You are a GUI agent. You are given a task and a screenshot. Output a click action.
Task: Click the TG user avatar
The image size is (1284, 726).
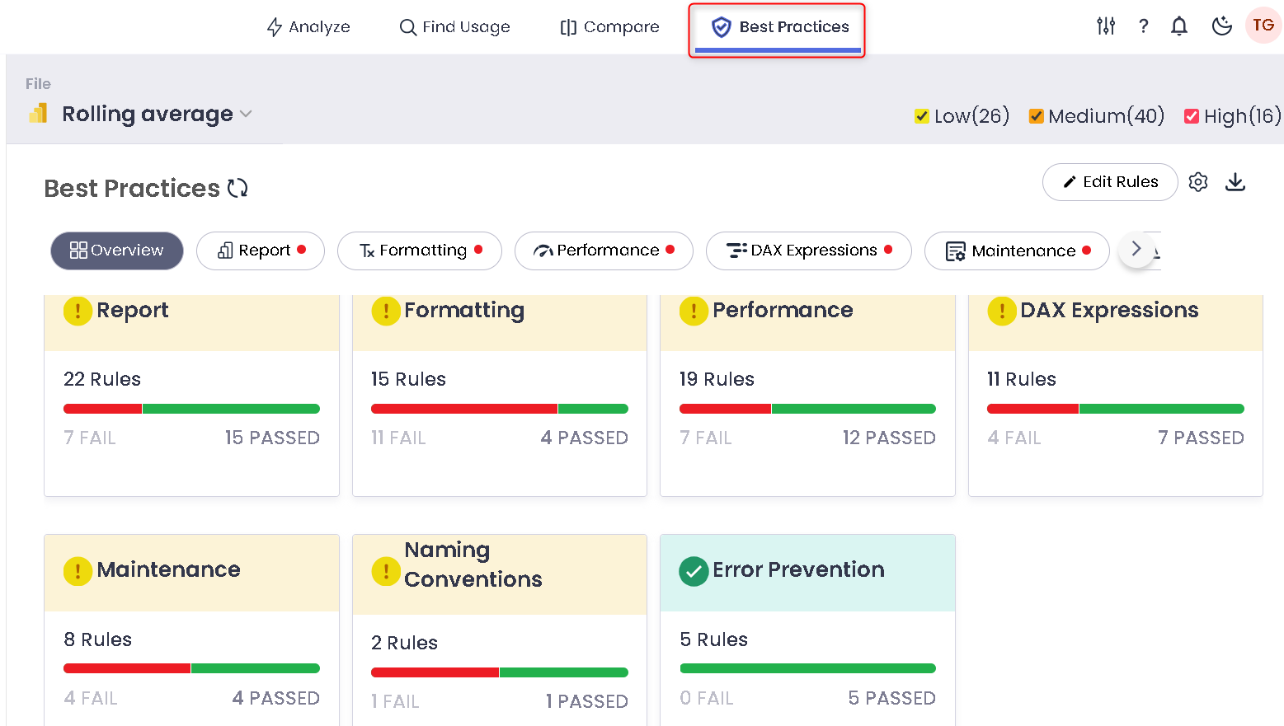coord(1263,26)
